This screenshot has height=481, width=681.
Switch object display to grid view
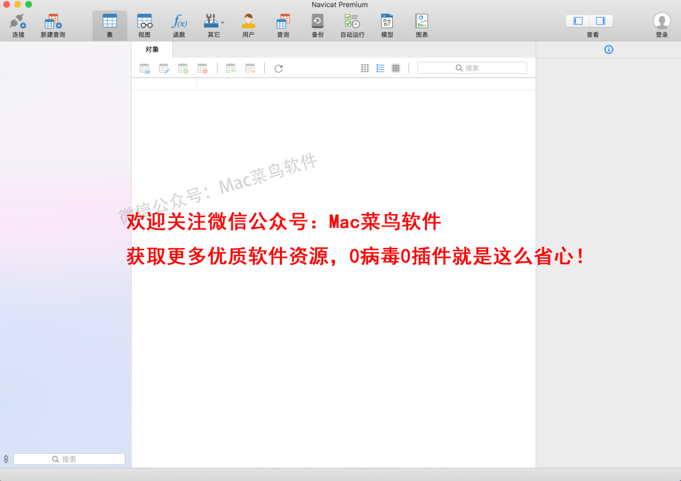(364, 67)
